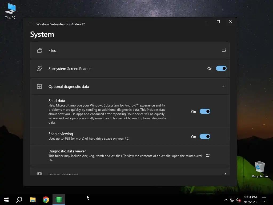Viewport: 273px width, 205px height.
Task: Close the Windows Subsystem for Android window
Action: [x=231, y=22]
